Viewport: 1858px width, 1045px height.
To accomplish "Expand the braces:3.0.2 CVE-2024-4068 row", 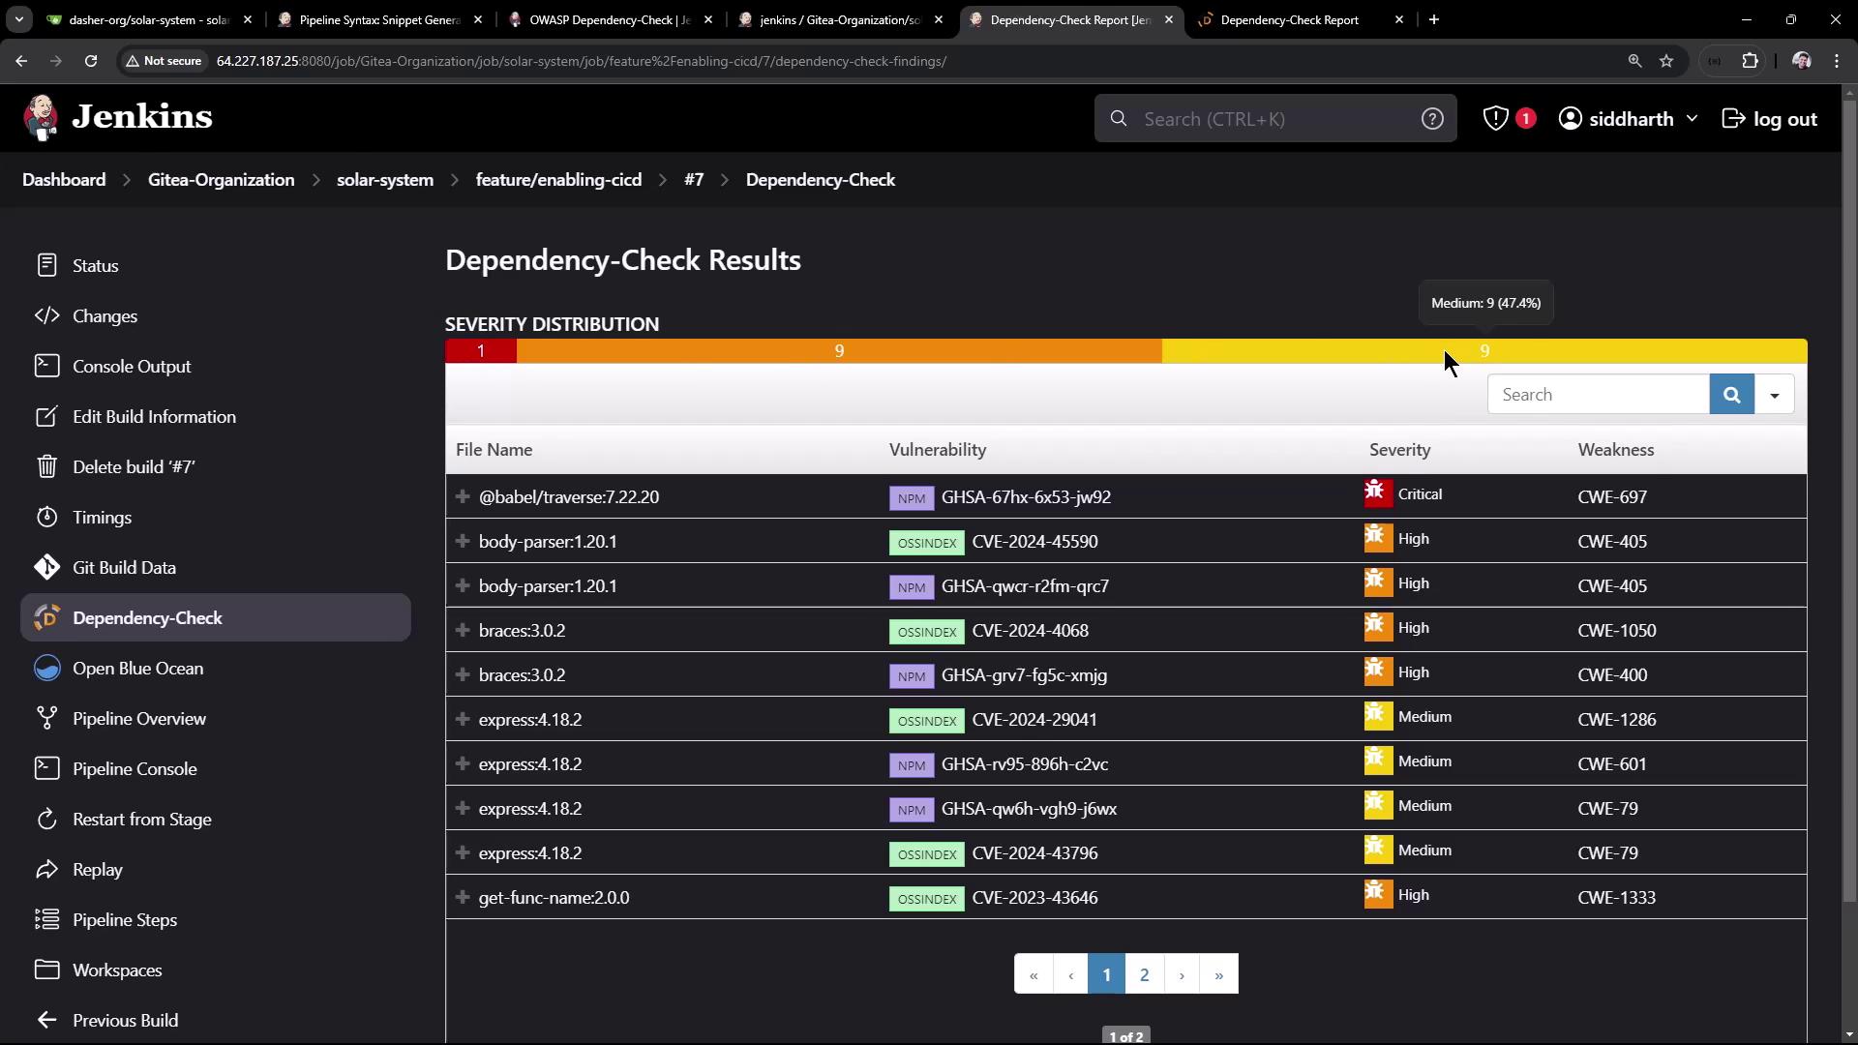I will (x=463, y=630).
